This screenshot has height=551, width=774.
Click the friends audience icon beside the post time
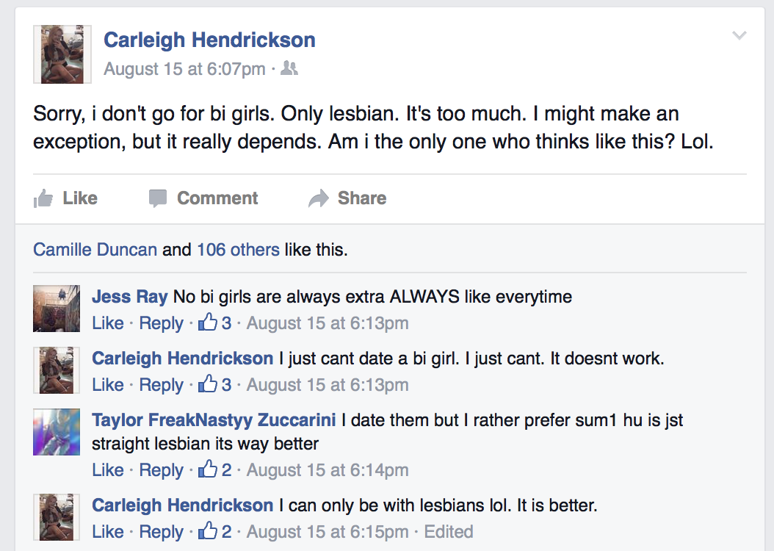289,68
